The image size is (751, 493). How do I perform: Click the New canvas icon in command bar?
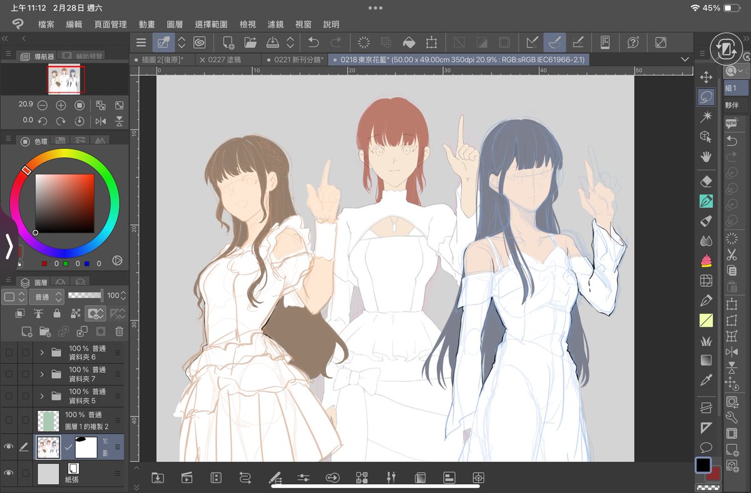click(x=228, y=43)
